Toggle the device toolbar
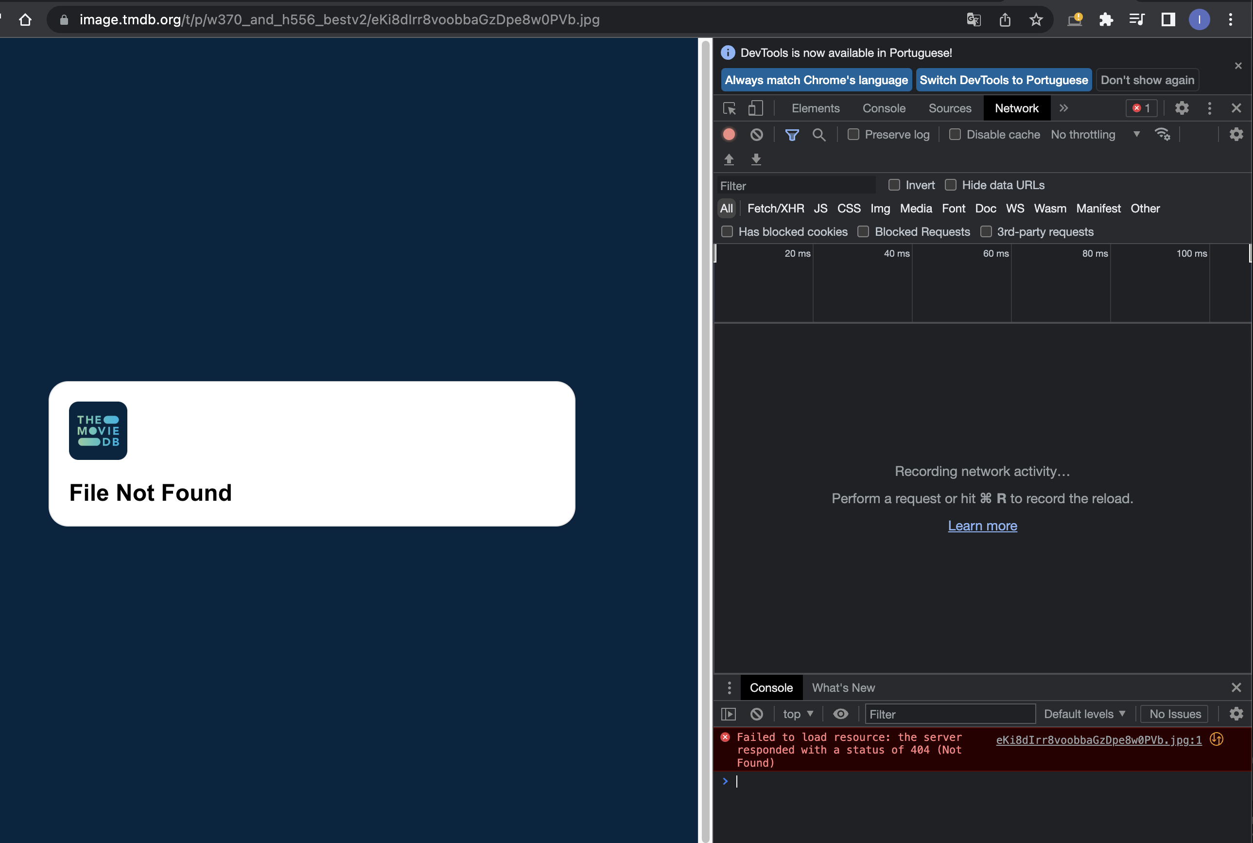Image resolution: width=1253 pixels, height=843 pixels. pos(756,108)
